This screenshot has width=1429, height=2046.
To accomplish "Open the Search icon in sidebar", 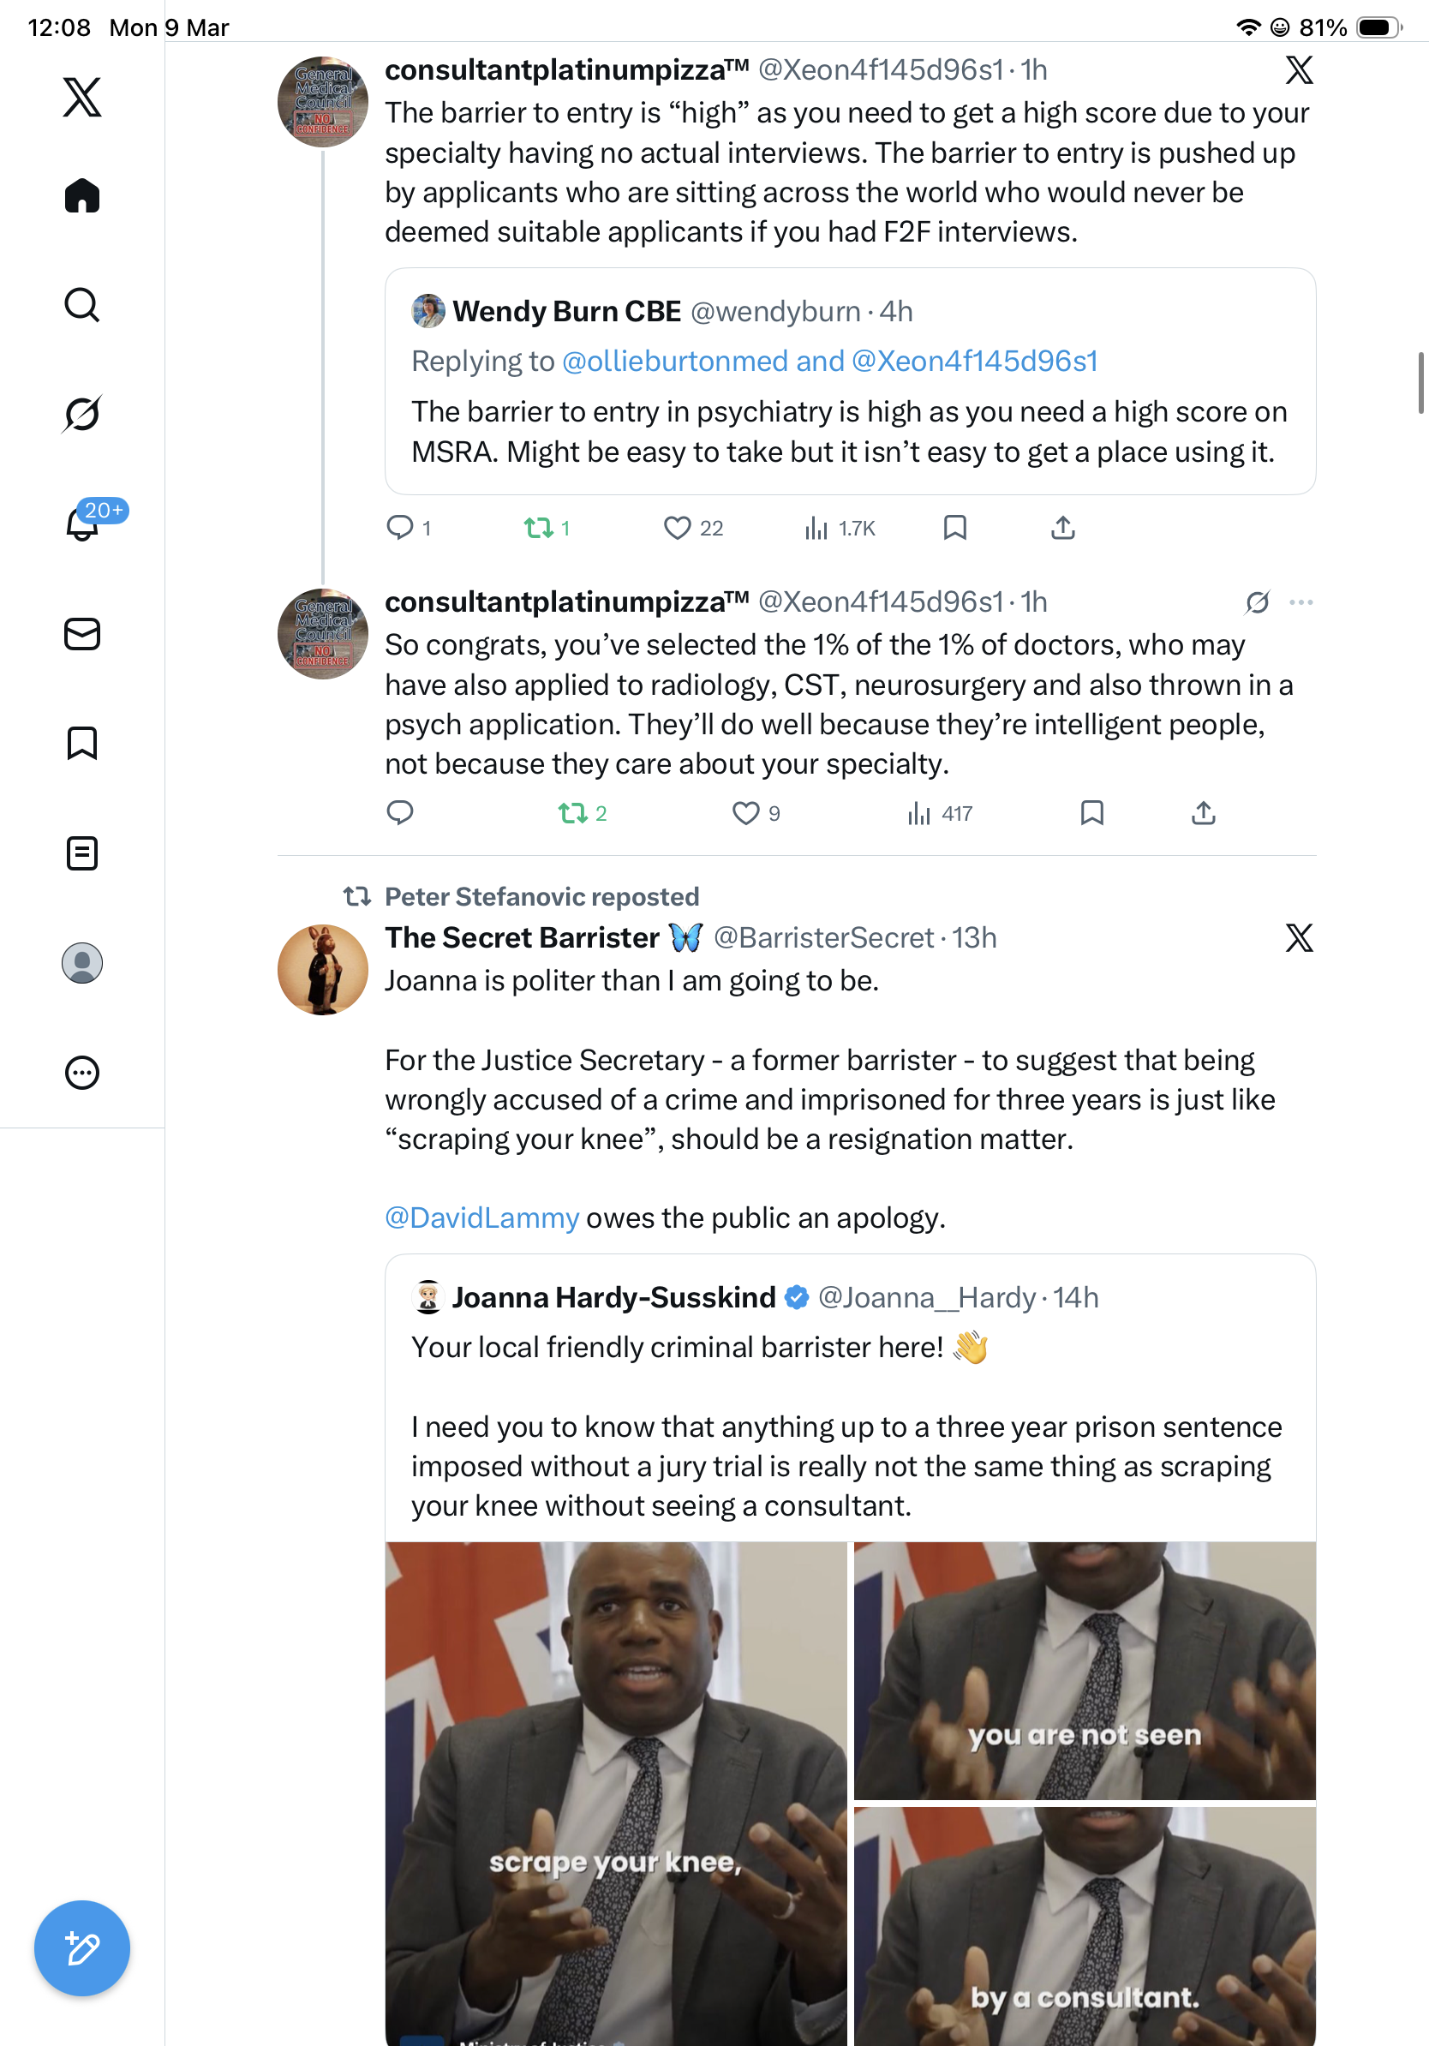I will coord(82,305).
